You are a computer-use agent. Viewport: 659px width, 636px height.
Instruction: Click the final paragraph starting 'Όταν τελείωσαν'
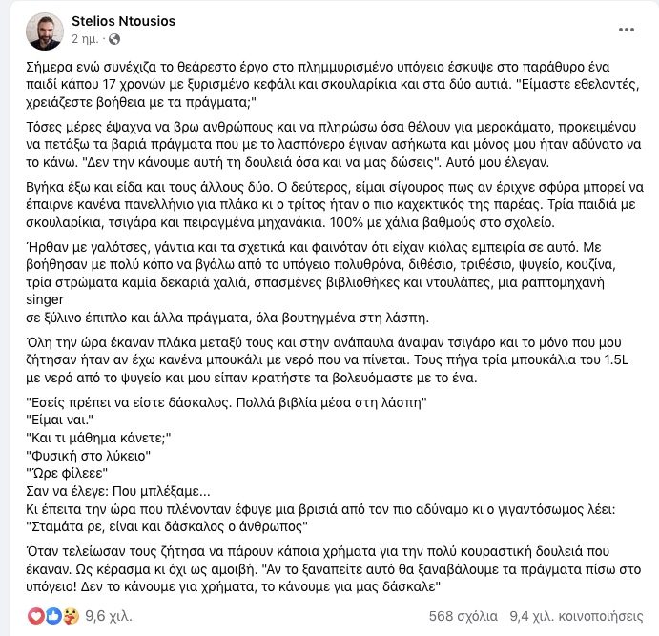tap(333, 569)
